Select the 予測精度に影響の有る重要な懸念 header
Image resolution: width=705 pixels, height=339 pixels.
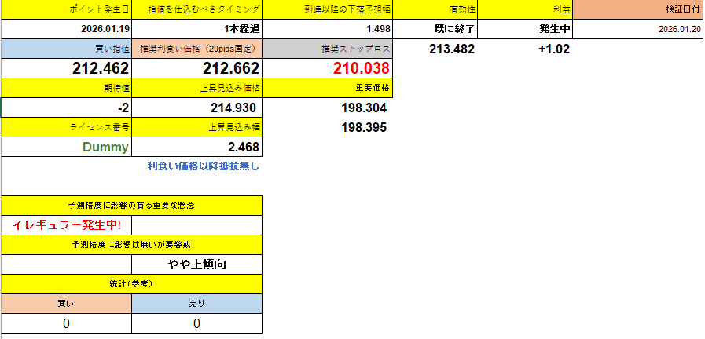point(132,206)
